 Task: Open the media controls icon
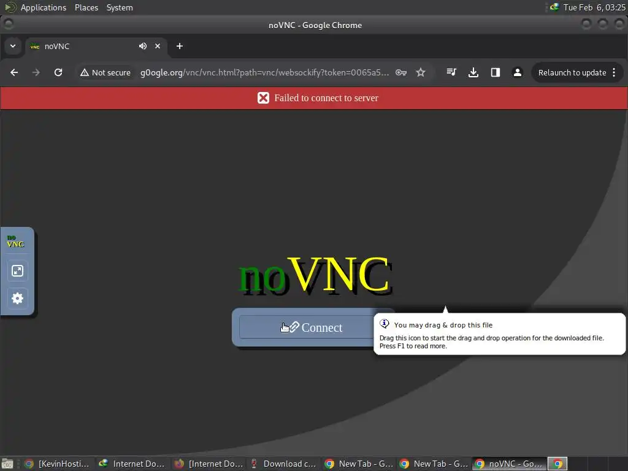point(451,72)
